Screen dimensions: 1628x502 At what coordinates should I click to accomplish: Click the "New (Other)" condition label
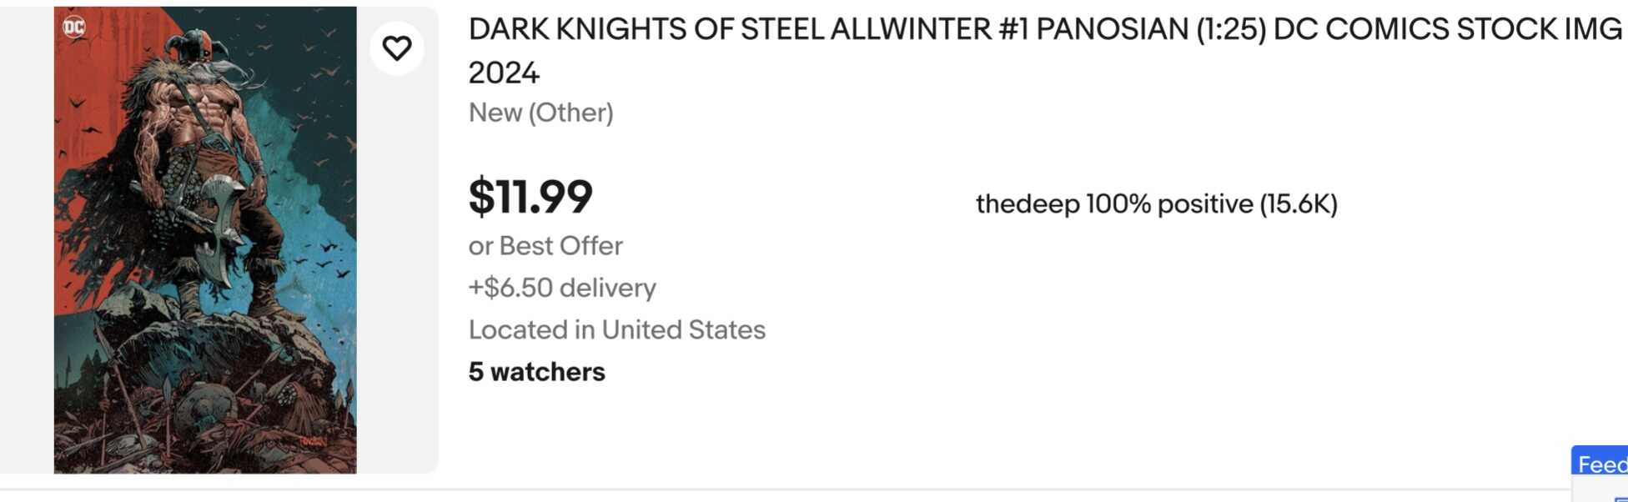pyautogui.click(x=540, y=113)
